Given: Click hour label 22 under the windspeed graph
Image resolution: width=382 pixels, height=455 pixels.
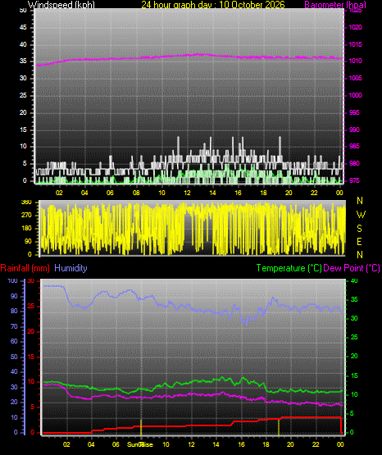Looking at the screenshot, I should point(314,193).
